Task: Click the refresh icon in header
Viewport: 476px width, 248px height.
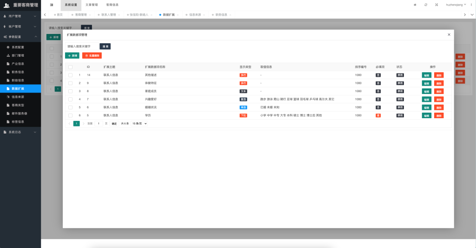Action: coord(426,5)
